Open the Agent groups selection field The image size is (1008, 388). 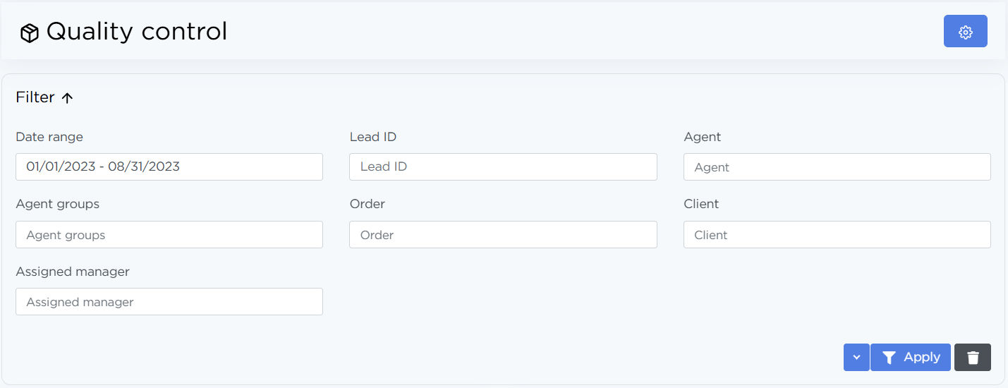169,235
